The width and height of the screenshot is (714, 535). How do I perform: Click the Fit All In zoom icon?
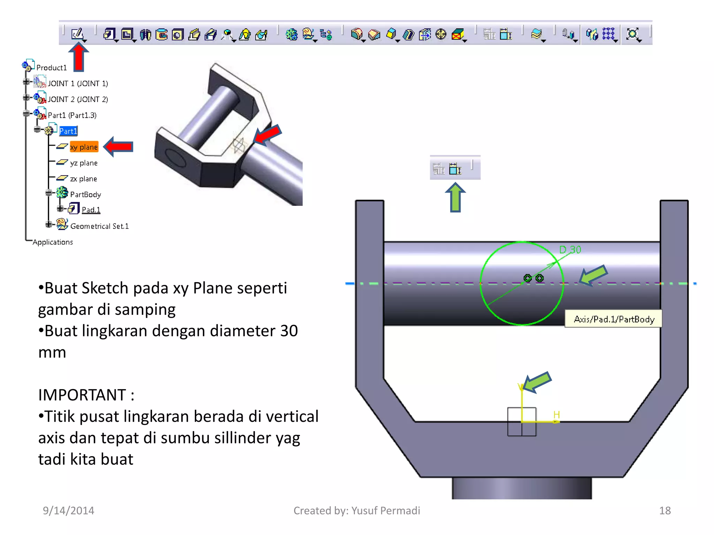click(x=632, y=34)
